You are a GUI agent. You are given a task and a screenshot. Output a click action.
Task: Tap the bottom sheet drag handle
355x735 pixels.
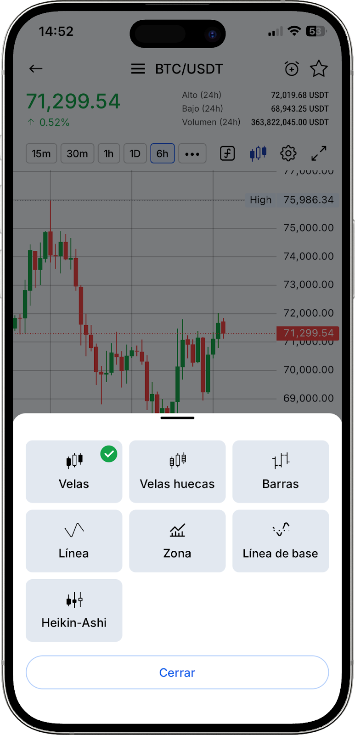(x=177, y=418)
